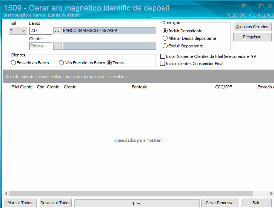Click the Banco code field with 237
This screenshot has height=208, width=274.
point(40,31)
